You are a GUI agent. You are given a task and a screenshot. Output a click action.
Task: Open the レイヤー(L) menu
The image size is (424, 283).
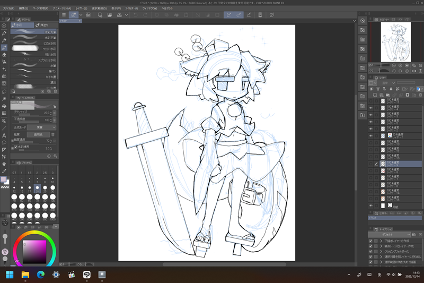pos(82,8)
